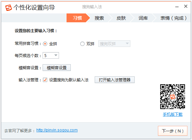The width and height of the screenshot is (192, 140).
Task: Click the 模糊音设置 button
Action: [x=57, y=68]
